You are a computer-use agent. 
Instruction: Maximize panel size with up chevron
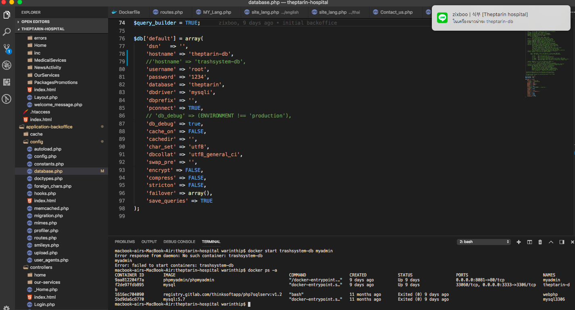tap(551, 242)
